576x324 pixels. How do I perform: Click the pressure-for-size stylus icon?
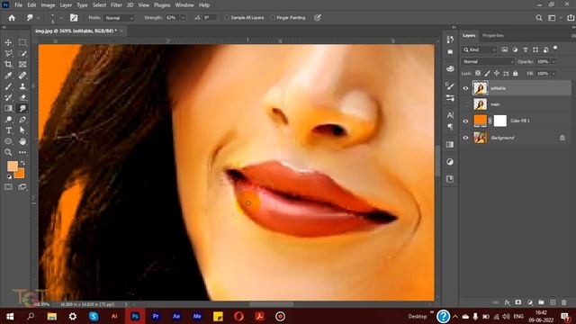[x=318, y=18]
